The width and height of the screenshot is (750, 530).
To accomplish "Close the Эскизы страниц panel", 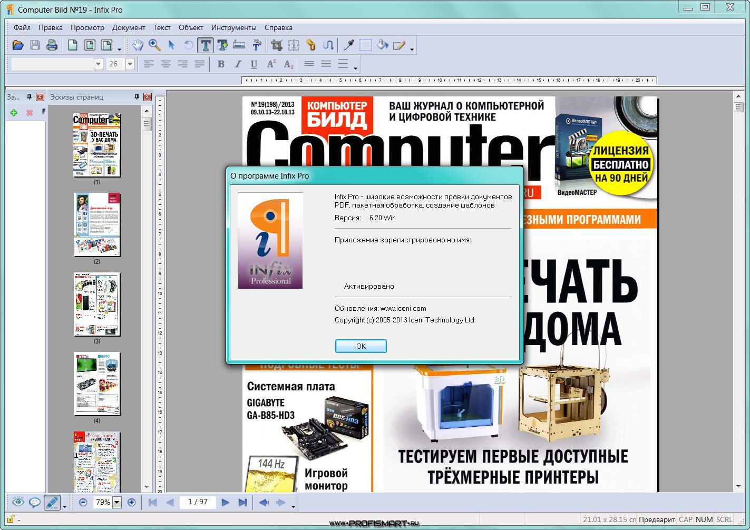I will pyautogui.click(x=148, y=97).
